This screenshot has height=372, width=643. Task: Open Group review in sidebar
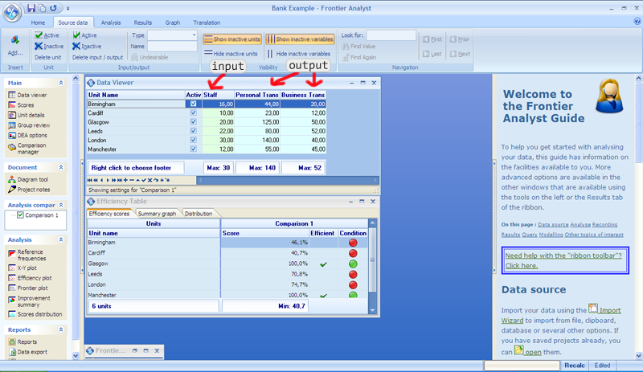tap(29, 125)
